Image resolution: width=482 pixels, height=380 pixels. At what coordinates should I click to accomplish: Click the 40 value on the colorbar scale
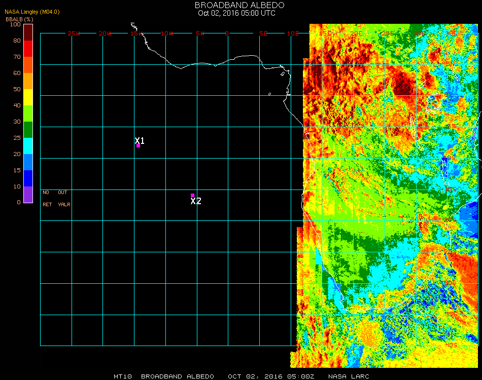(17, 105)
